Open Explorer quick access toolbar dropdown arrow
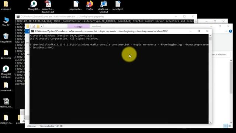Image resolution: width=236 pixels, height=133 pixels. point(41,27)
